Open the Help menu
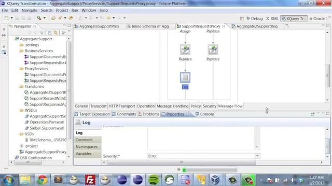The image size is (332, 186). point(104,10)
